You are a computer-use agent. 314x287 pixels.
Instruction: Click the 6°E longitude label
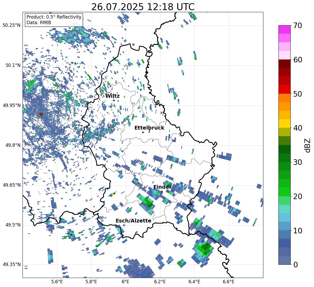[x=125, y=282]
